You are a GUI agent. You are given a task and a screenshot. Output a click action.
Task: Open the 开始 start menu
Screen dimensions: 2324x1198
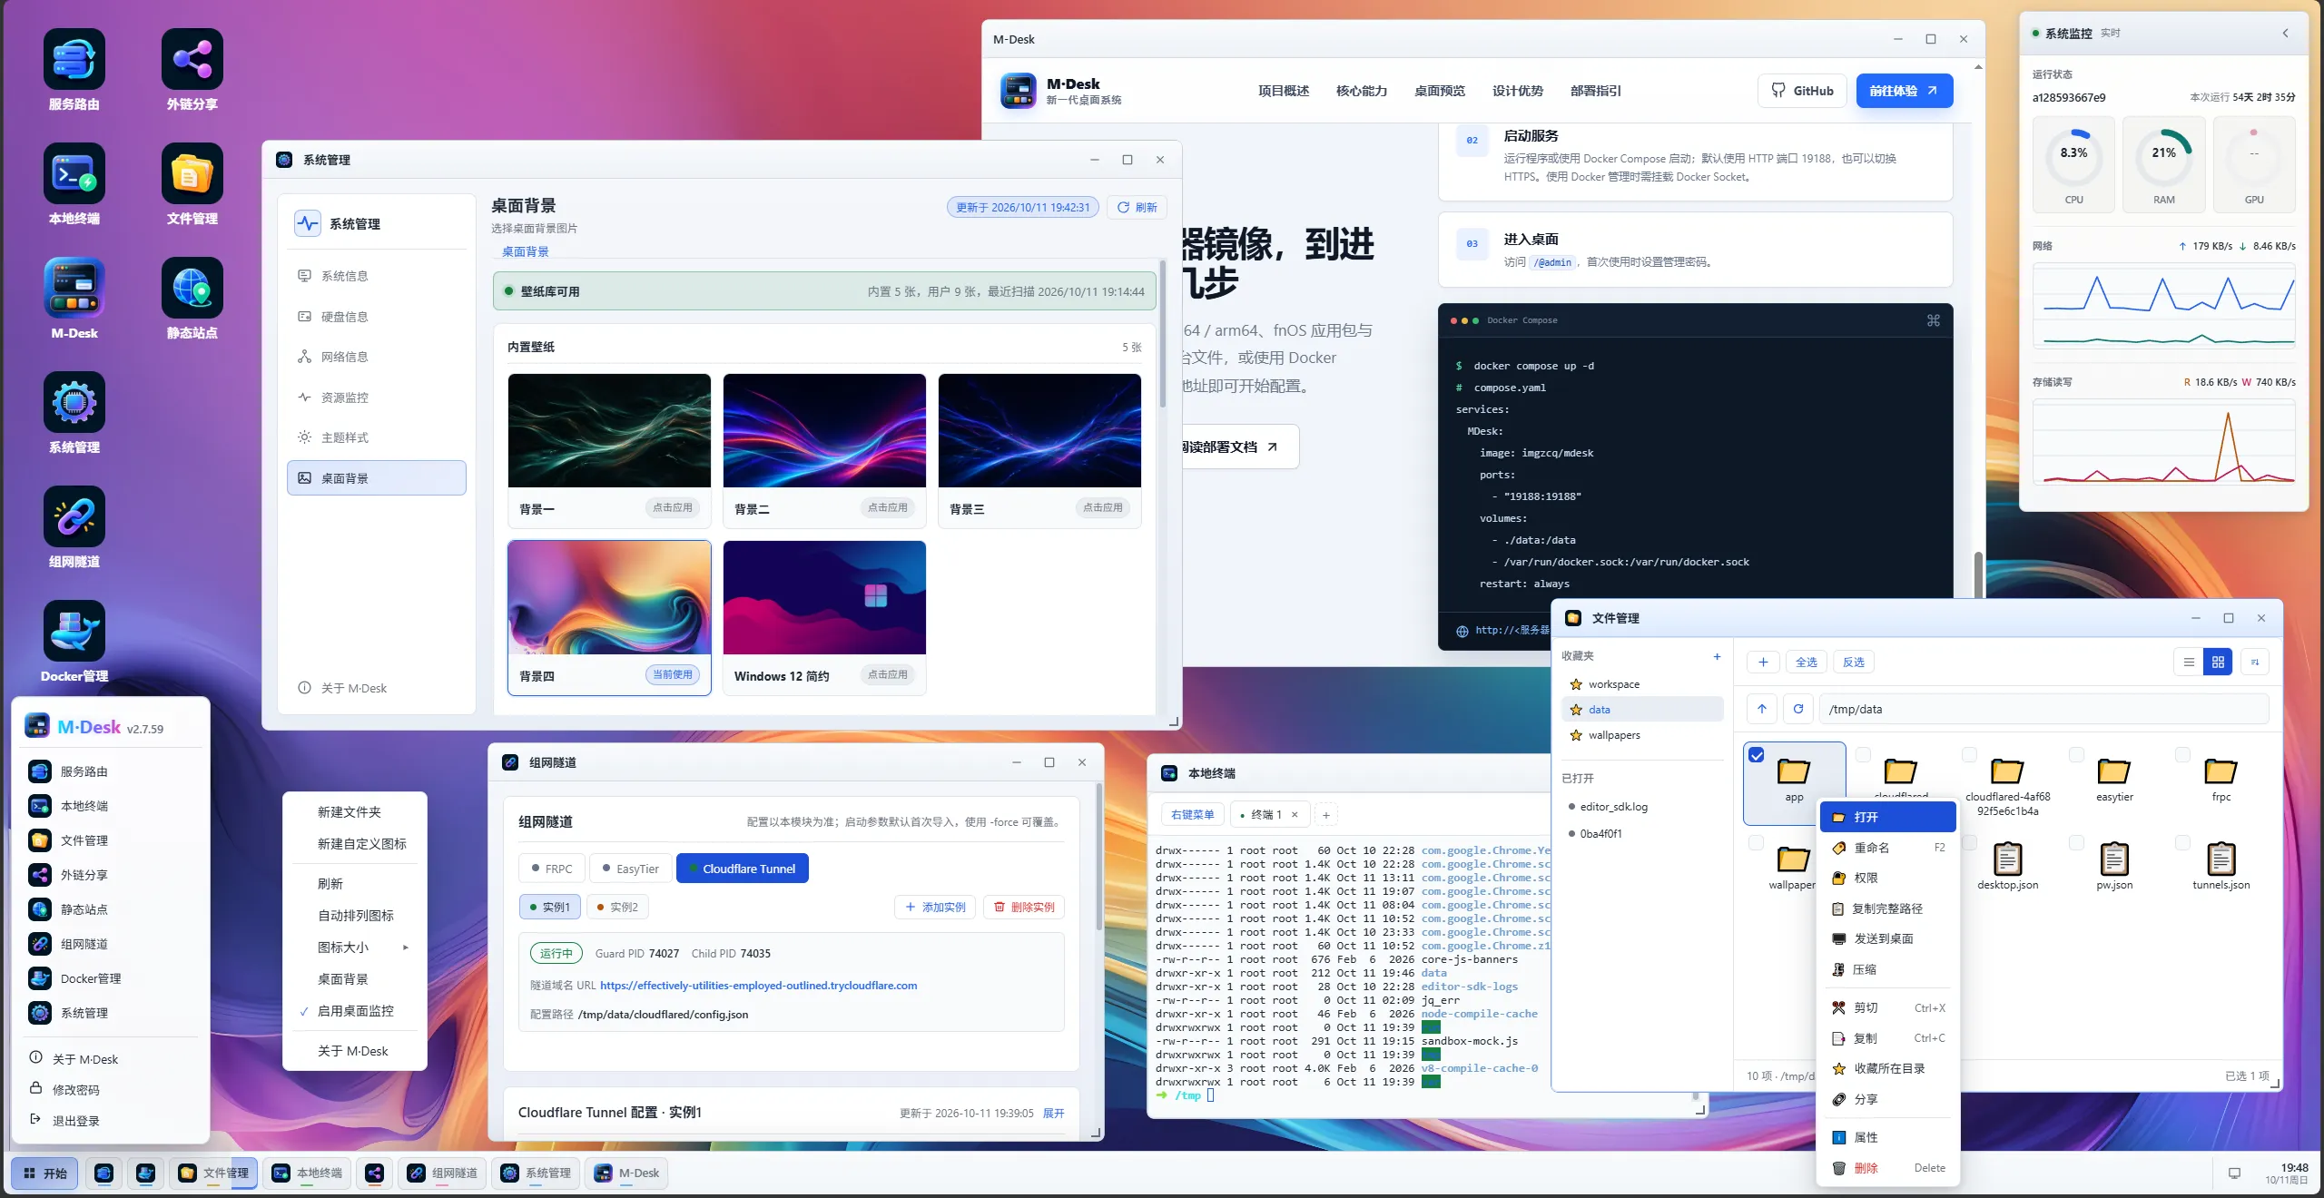(45, 1173)
